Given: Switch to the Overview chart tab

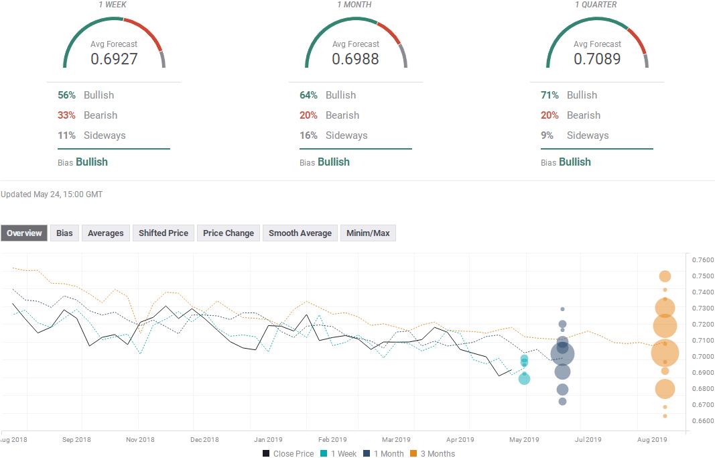Looking at the screenshot, I should tap(24, 233).
